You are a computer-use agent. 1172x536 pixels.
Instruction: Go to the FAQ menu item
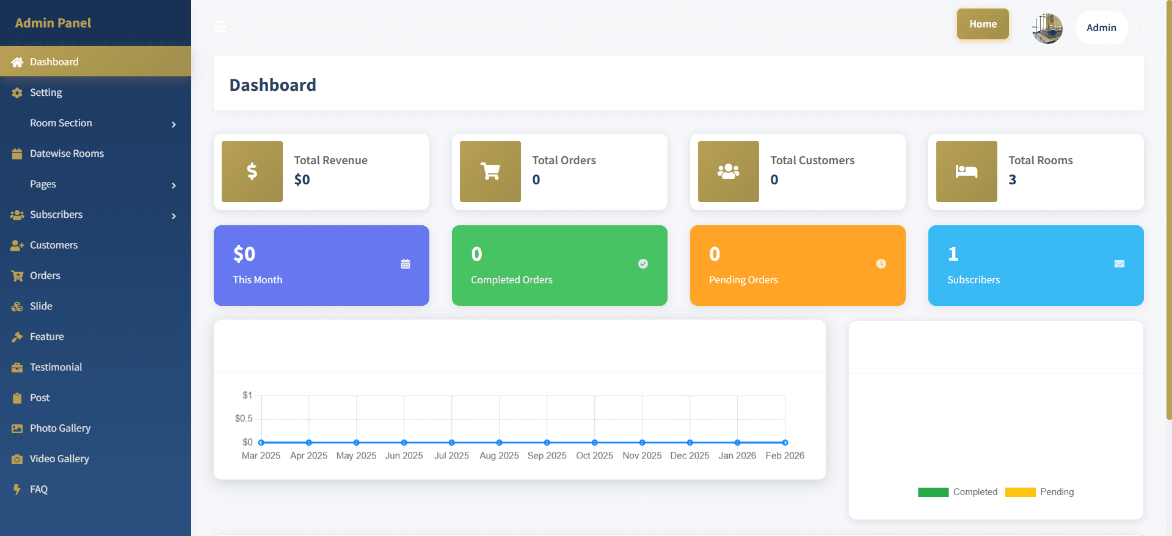tap(95, 489)
